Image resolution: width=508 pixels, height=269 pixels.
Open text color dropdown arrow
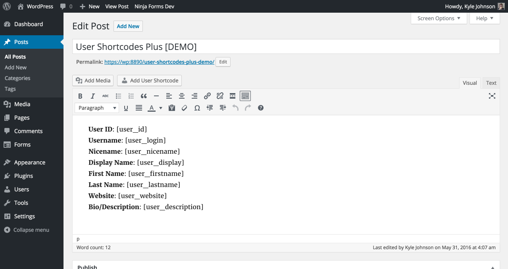point(161,108)
